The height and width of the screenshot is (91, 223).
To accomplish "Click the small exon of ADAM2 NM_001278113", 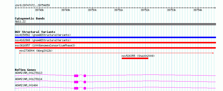I will (x=85, y=76).
